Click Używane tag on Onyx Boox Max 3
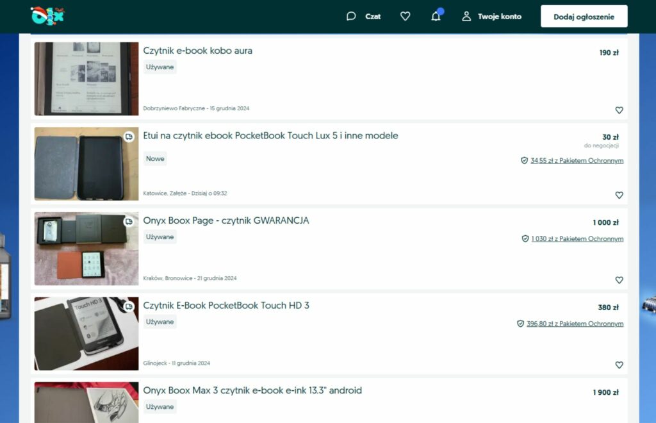656x423 pixels. coord(160,407)
